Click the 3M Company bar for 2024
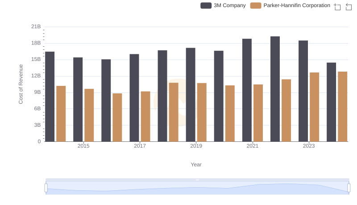Screen dimensions: 357x205 click(331, 102)
